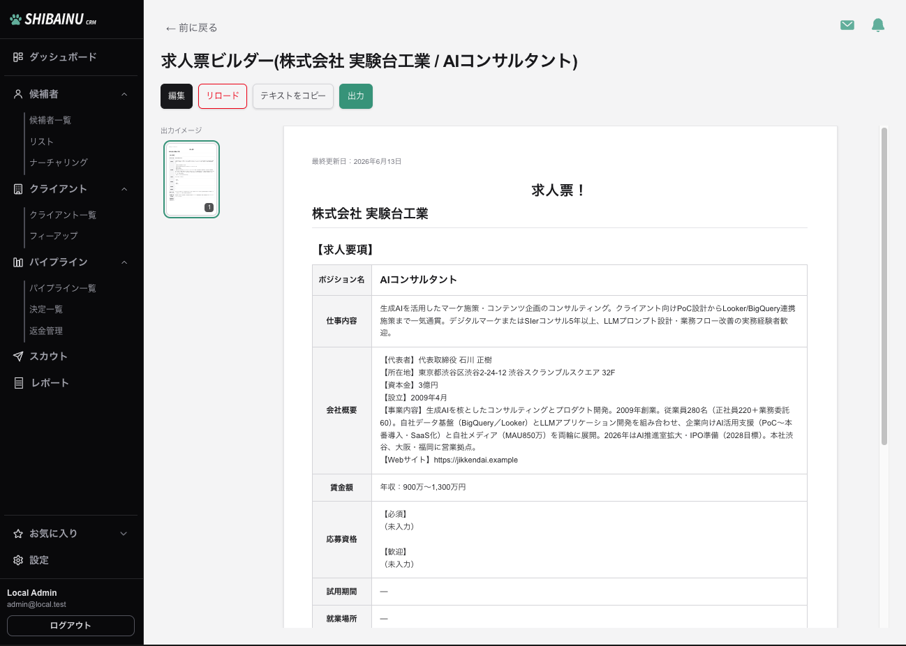Click the スカウト paper plane icon

point(18,356)
